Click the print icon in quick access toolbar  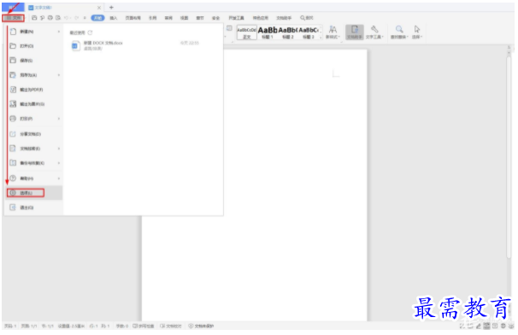click(x=50, y=18)
